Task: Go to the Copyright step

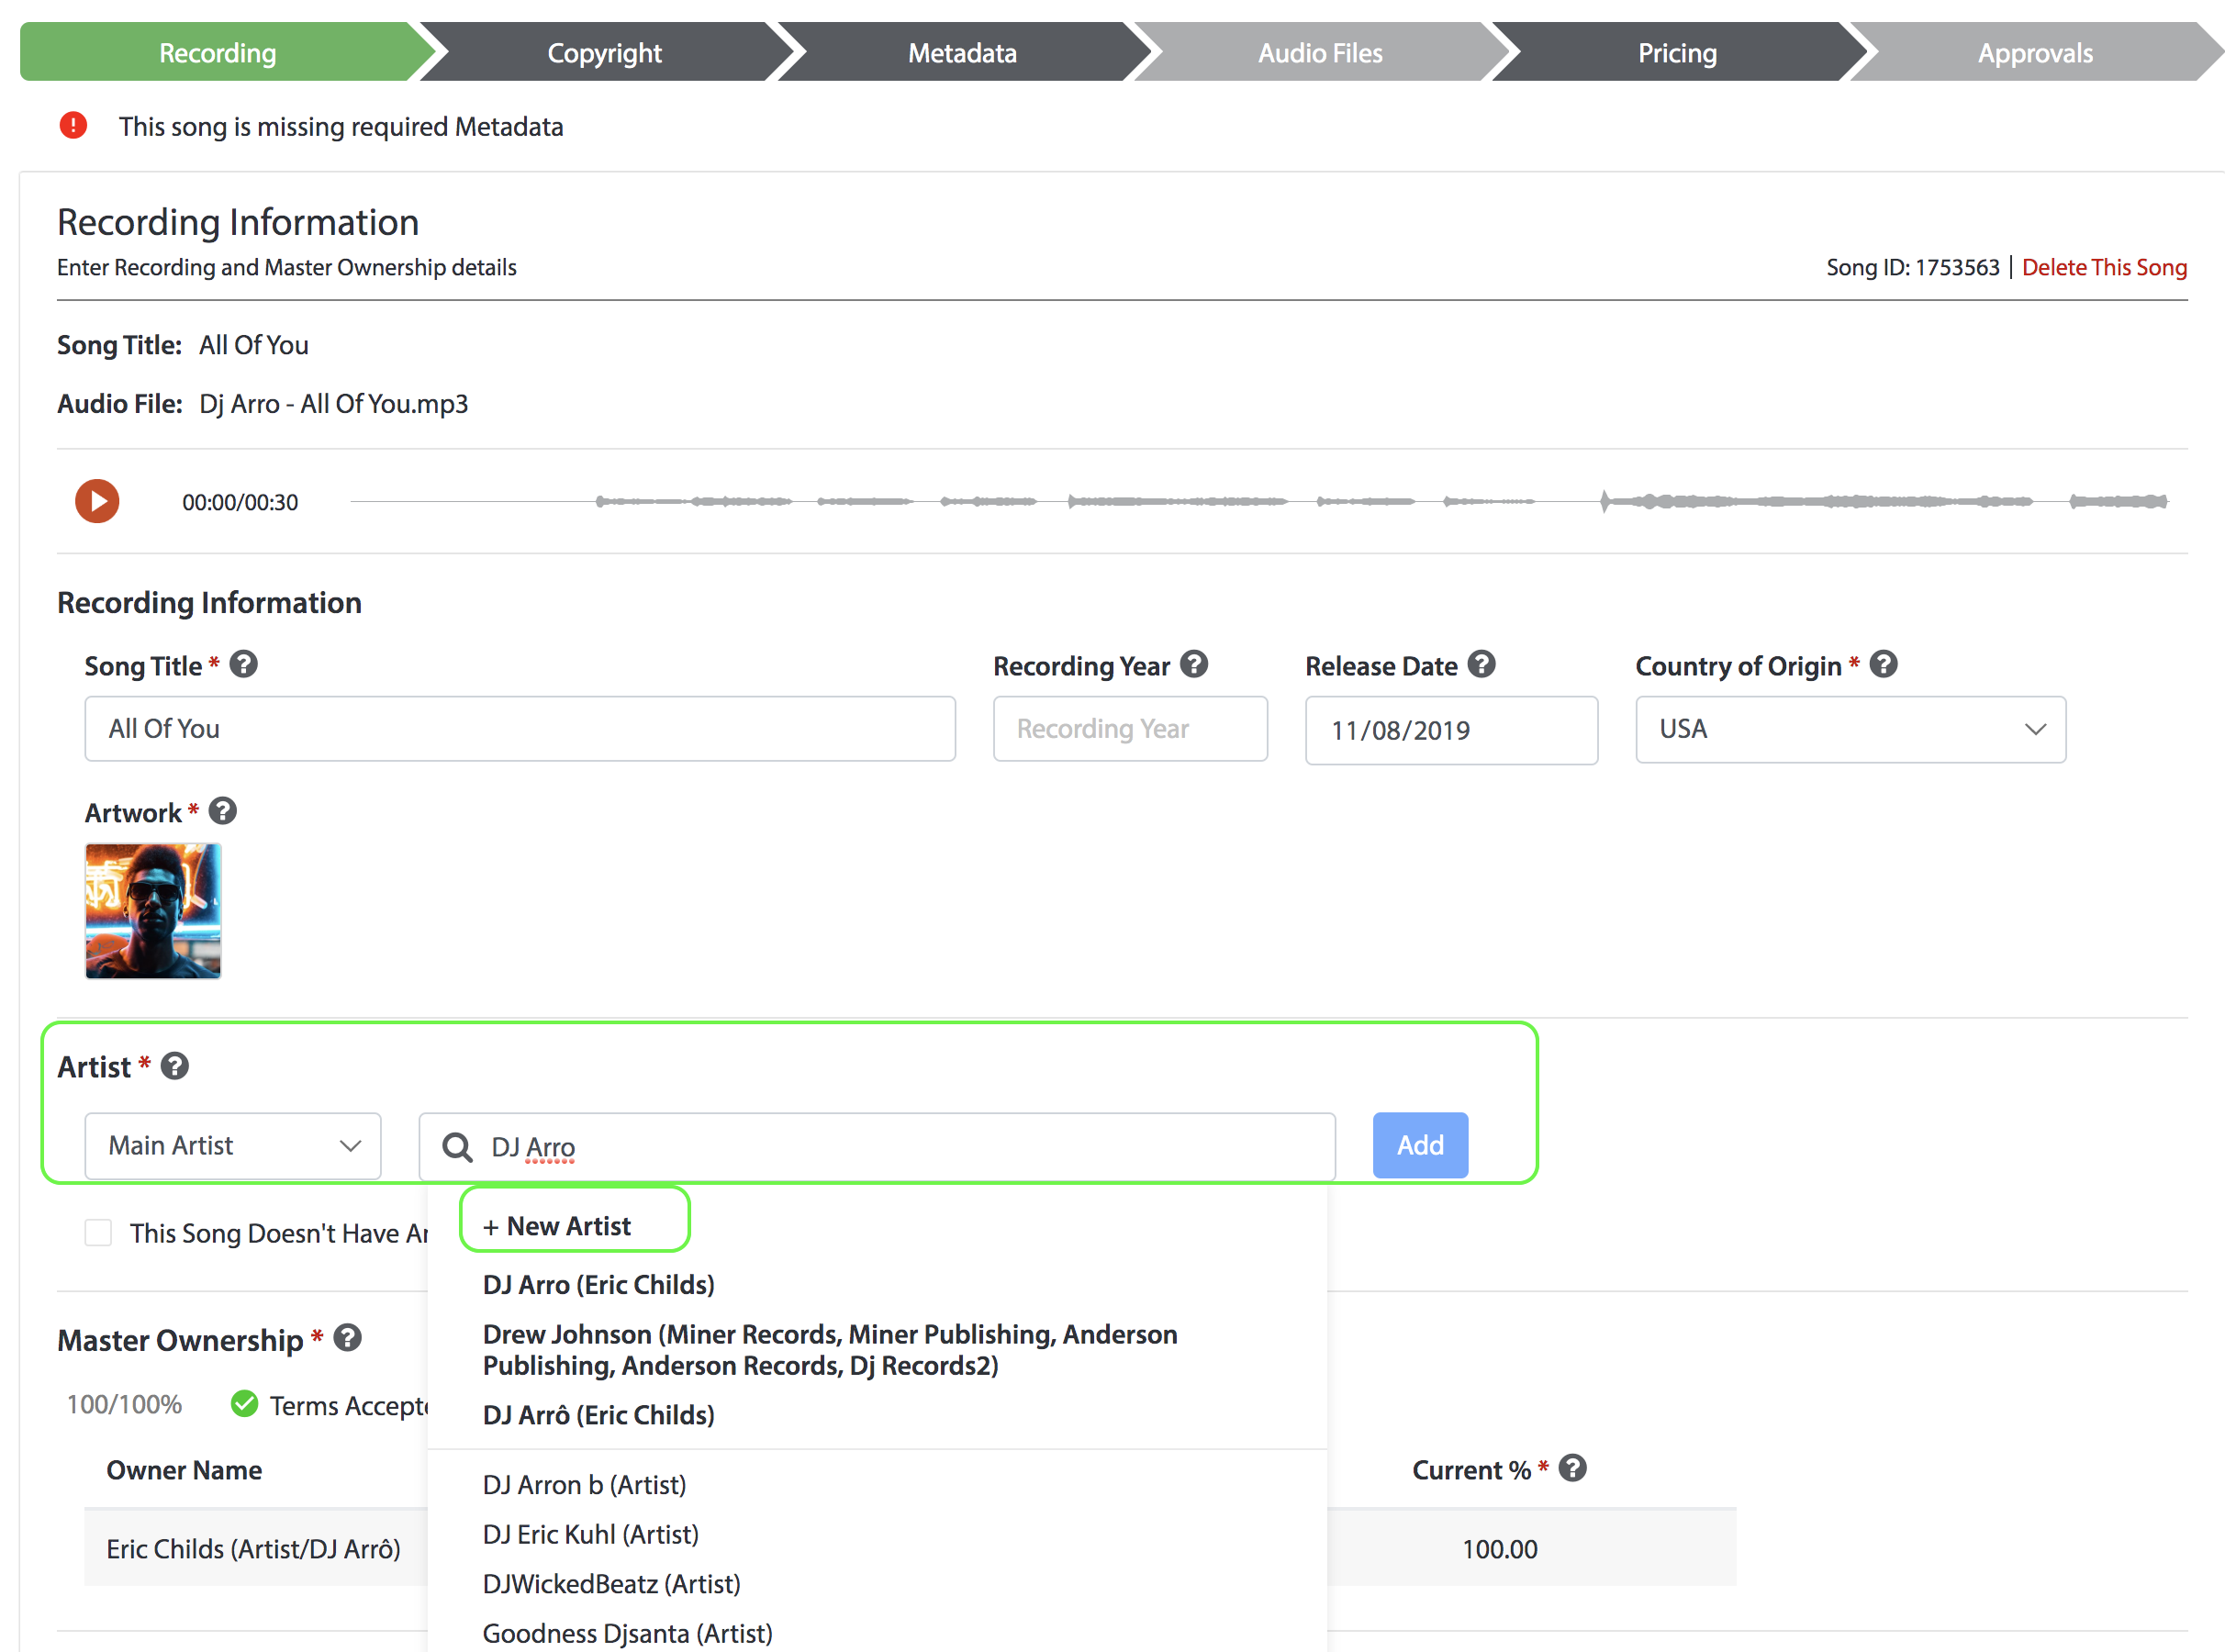Action: click(604, 52)
